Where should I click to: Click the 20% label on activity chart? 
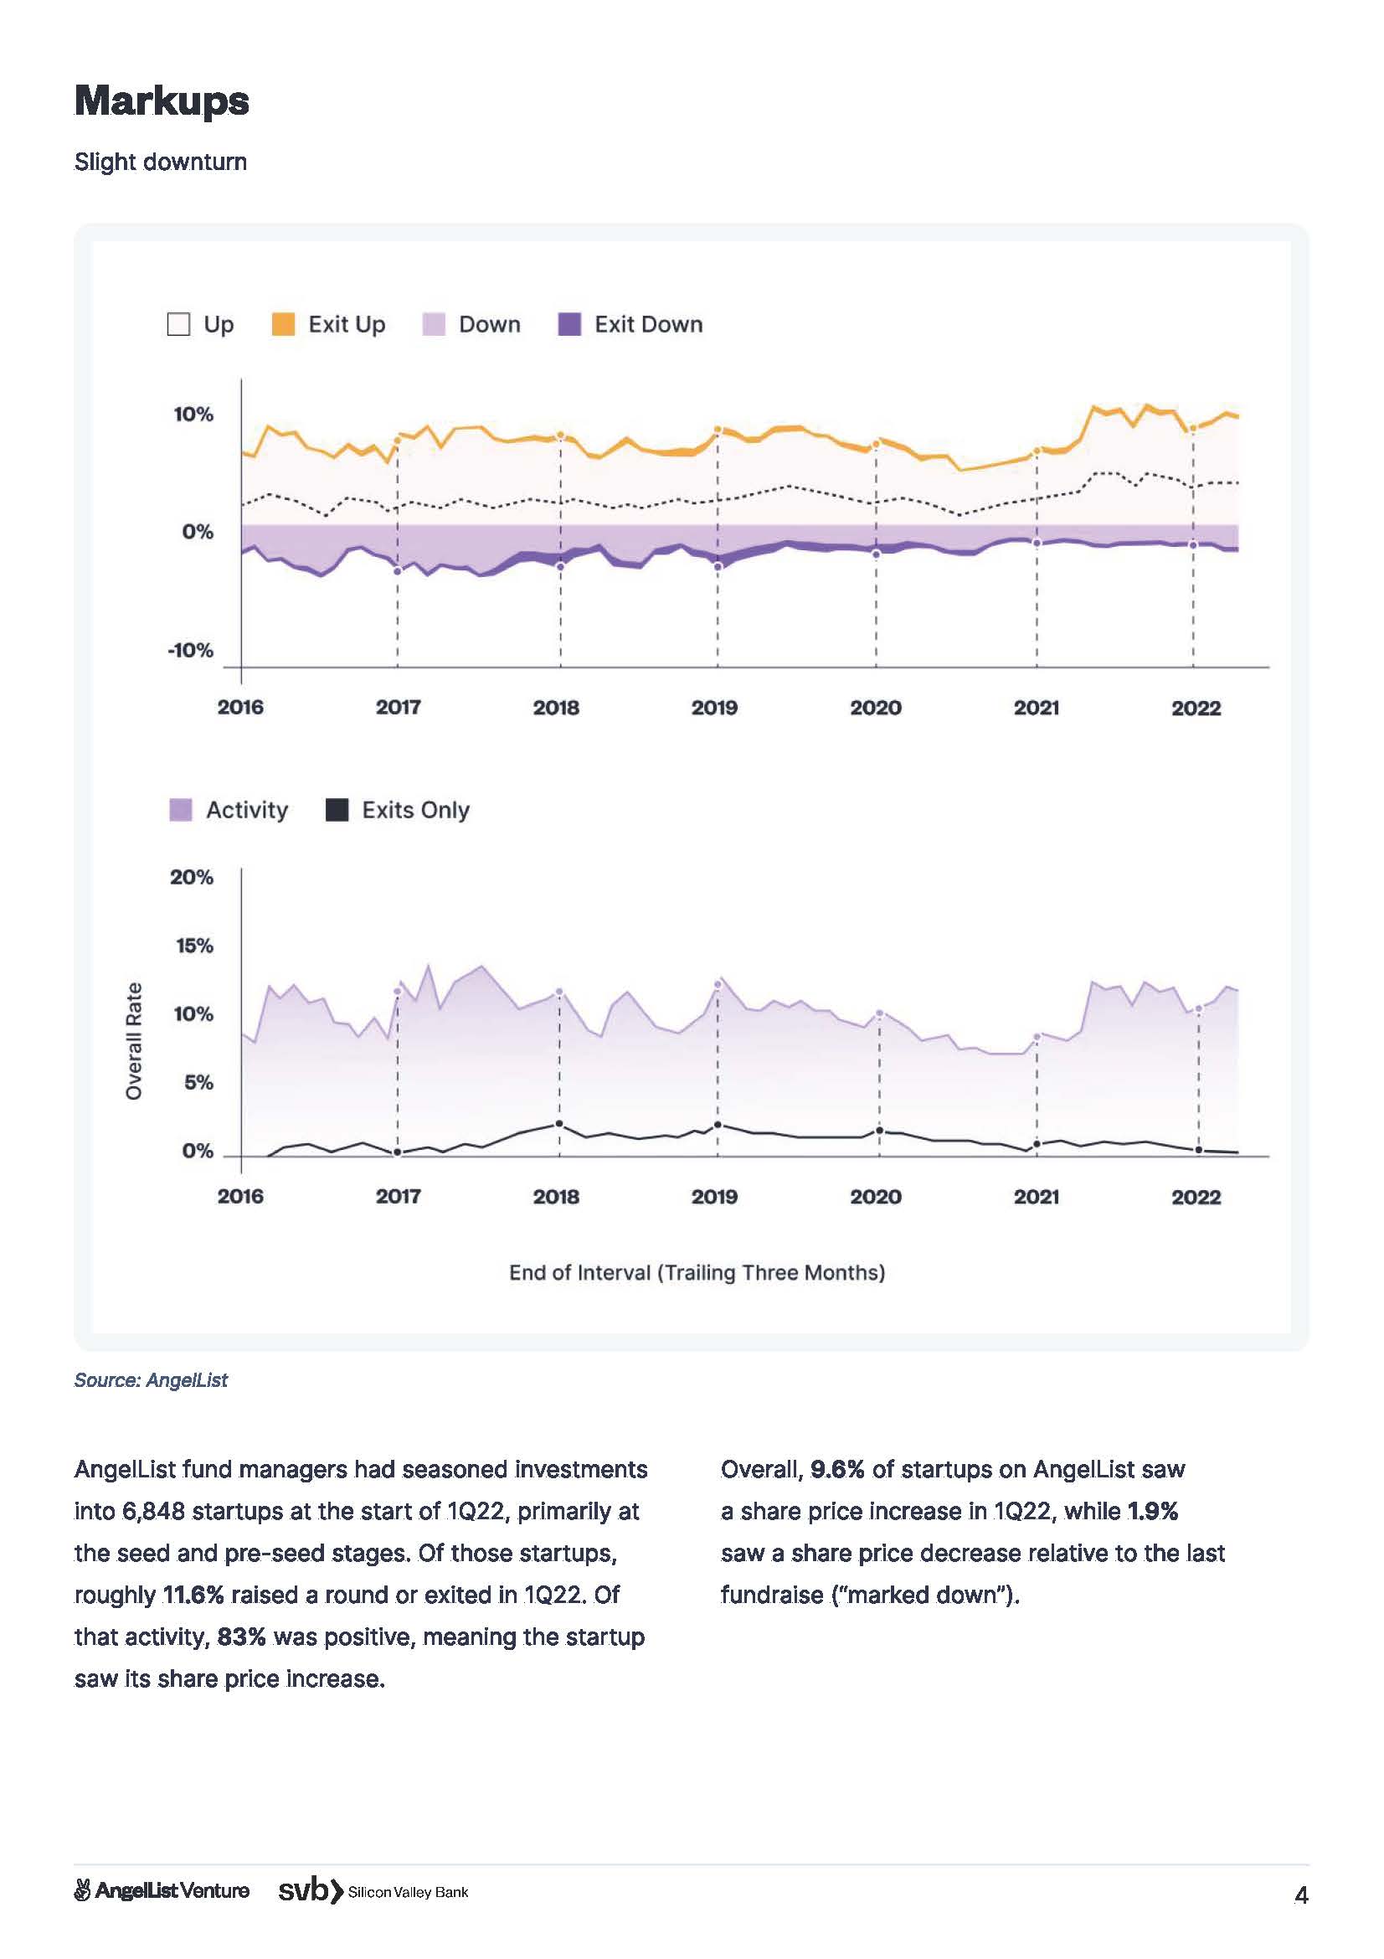point(192,877)
